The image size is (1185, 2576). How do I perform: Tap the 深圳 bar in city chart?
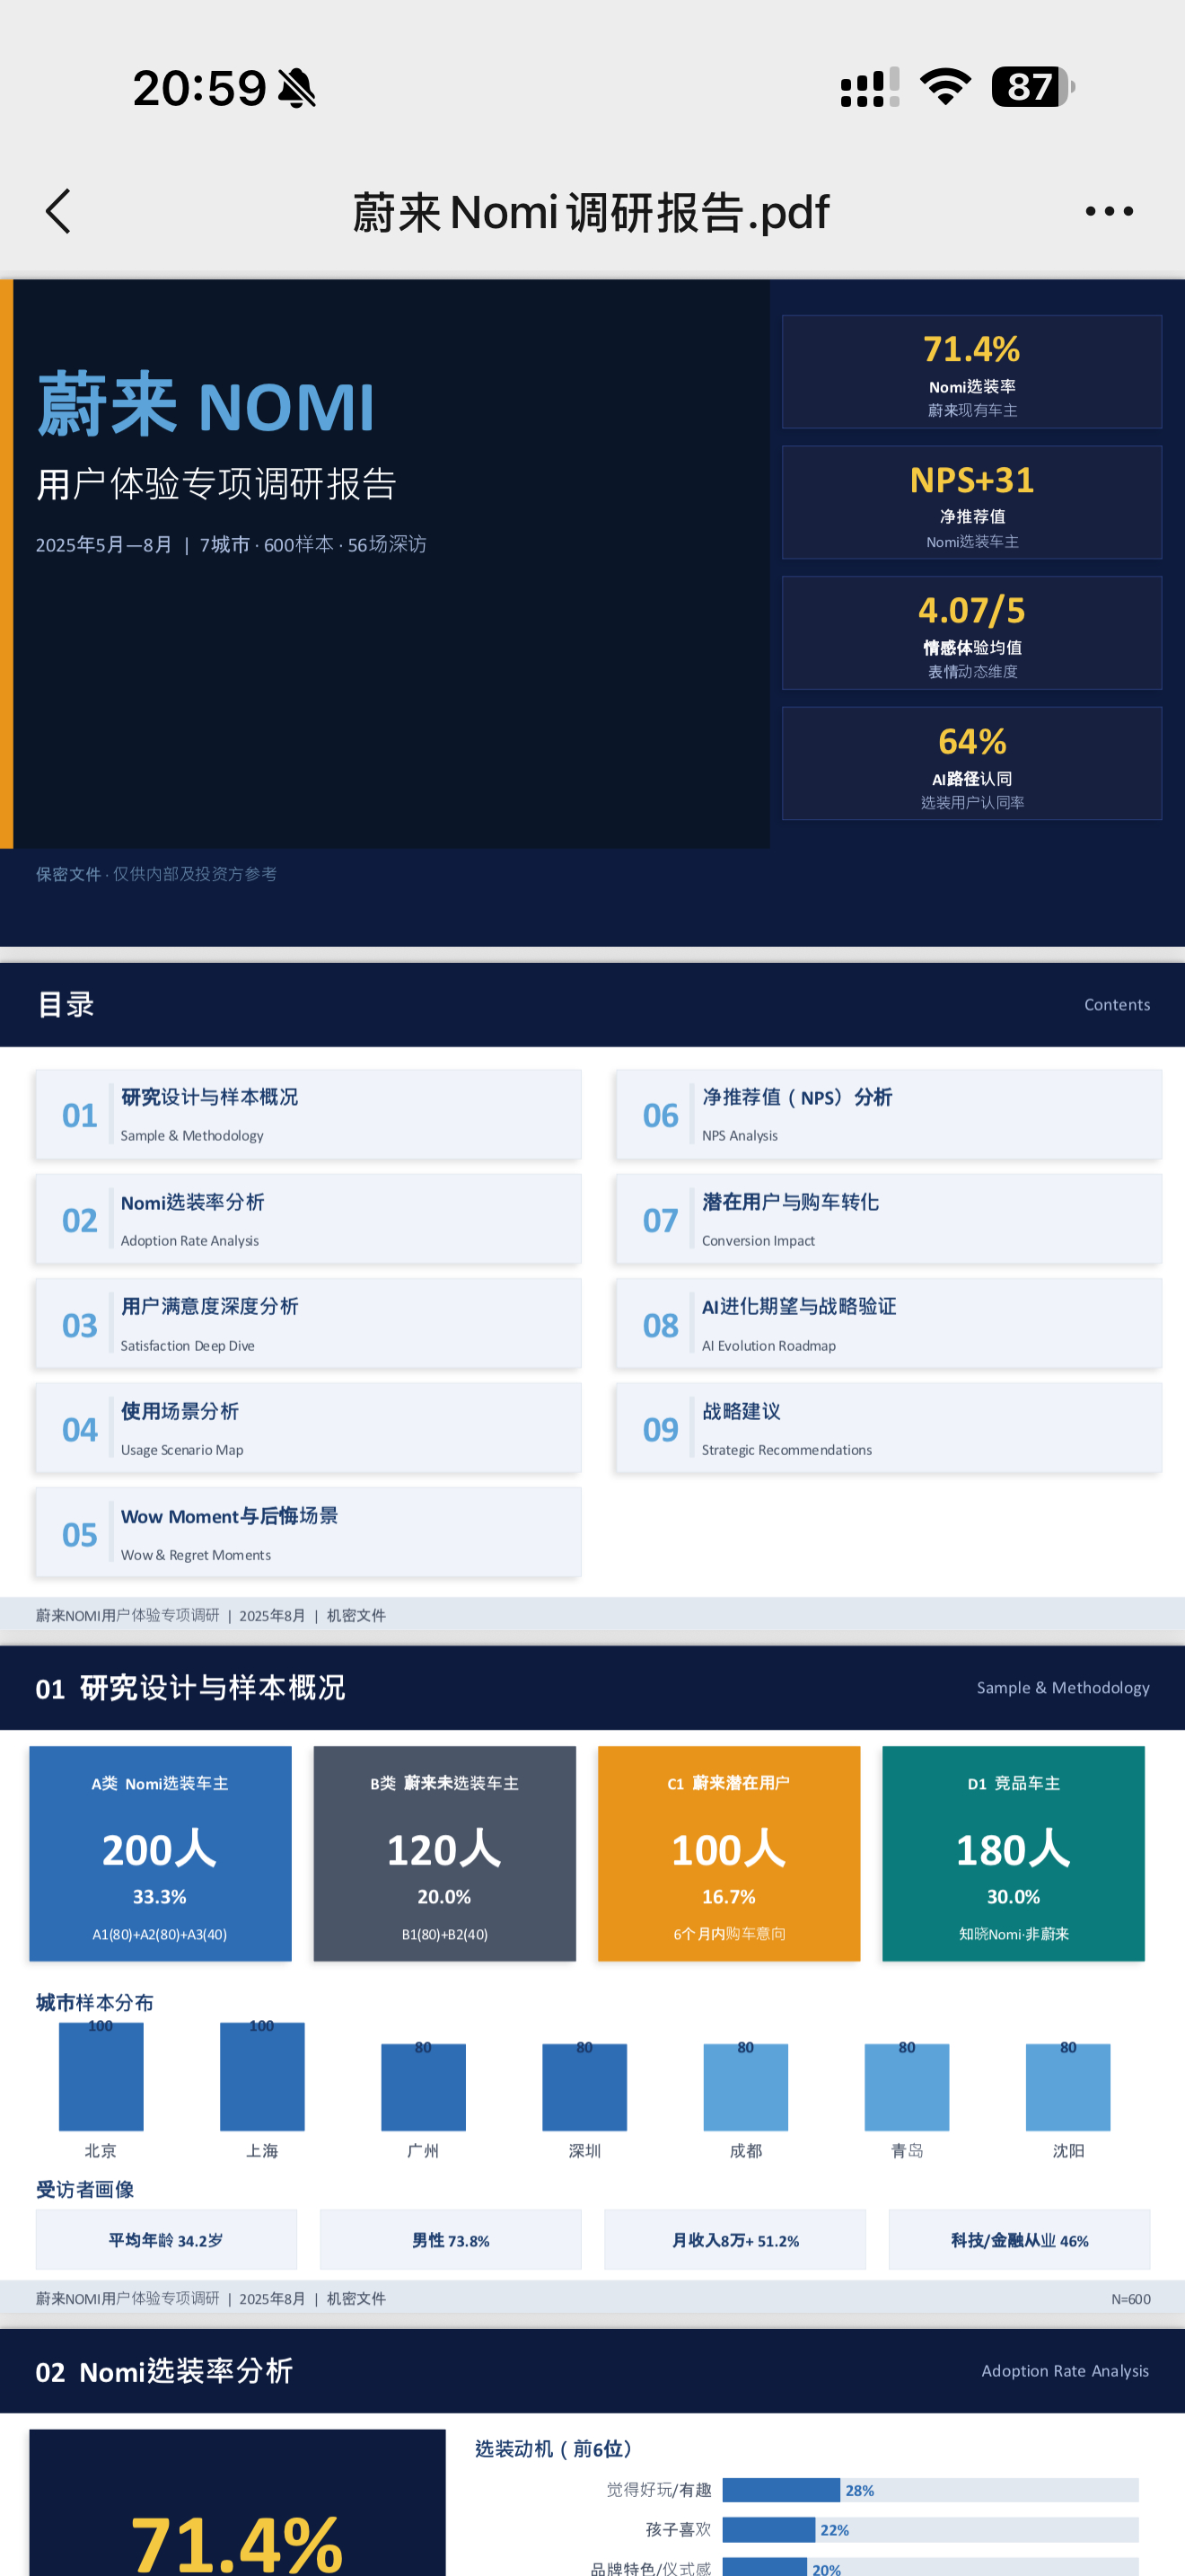pos(584,2087)
